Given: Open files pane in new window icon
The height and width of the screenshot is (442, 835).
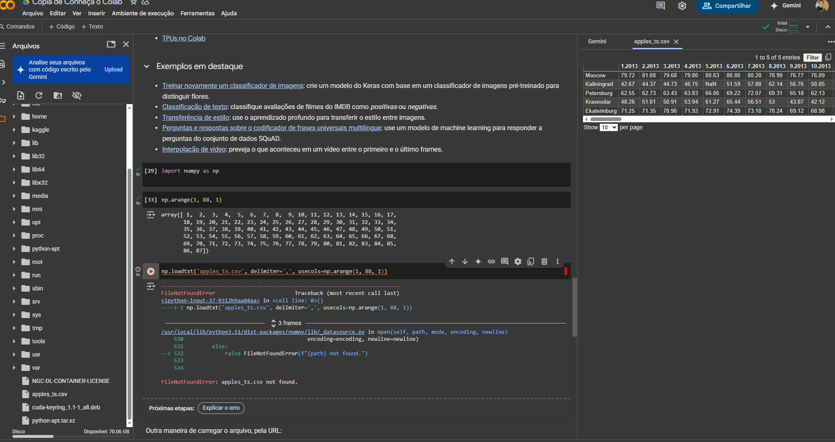Looking at the screenshot, I should [x=111, y=44].
